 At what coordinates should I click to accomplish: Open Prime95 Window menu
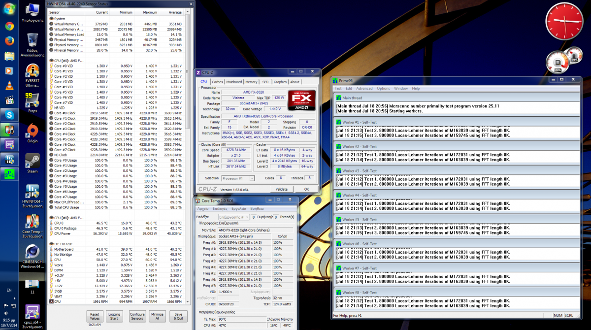coord(401,89)
